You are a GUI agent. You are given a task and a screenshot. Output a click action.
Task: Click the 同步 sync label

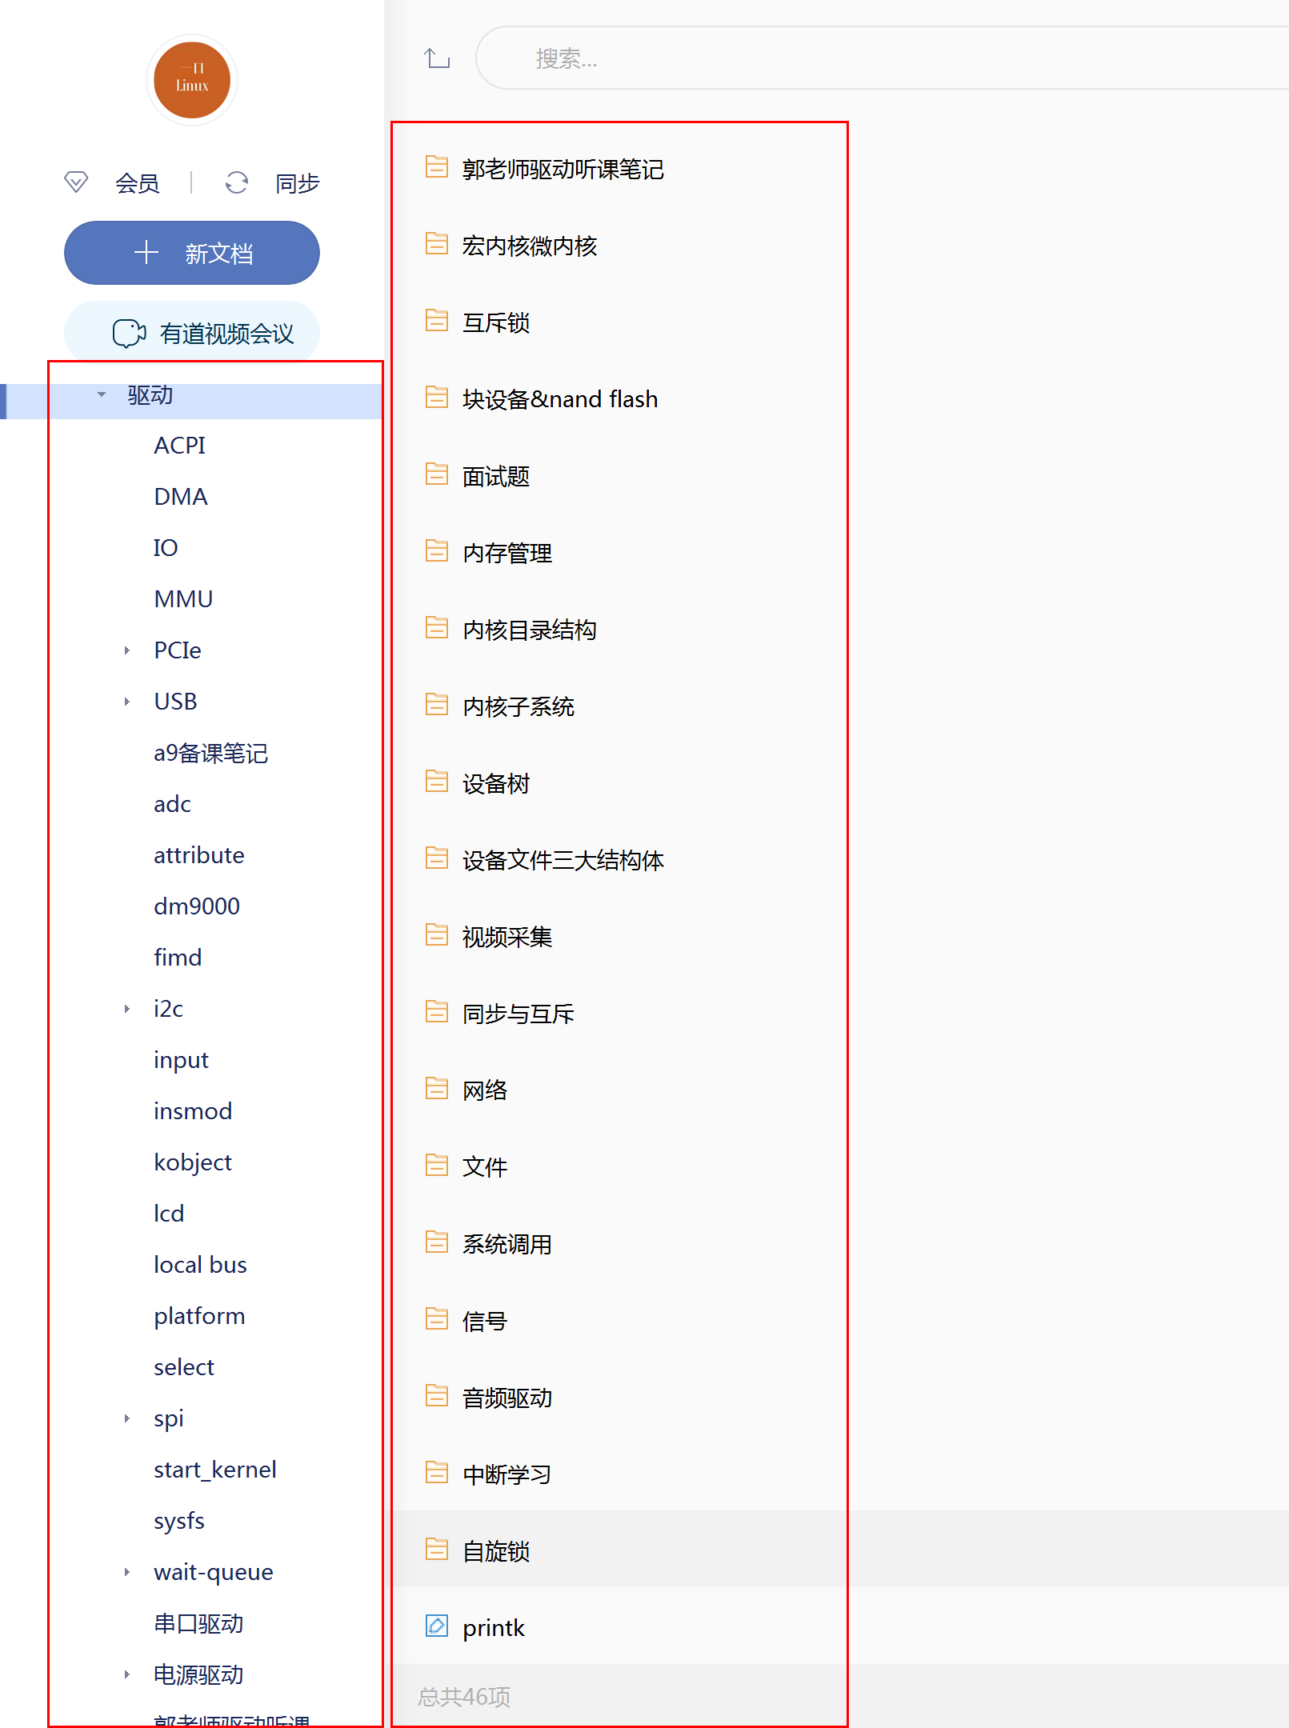click(x=298, y=183)
